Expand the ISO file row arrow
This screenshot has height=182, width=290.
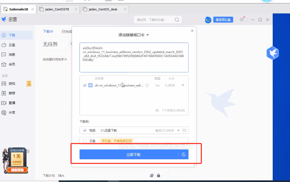point(183,85)
